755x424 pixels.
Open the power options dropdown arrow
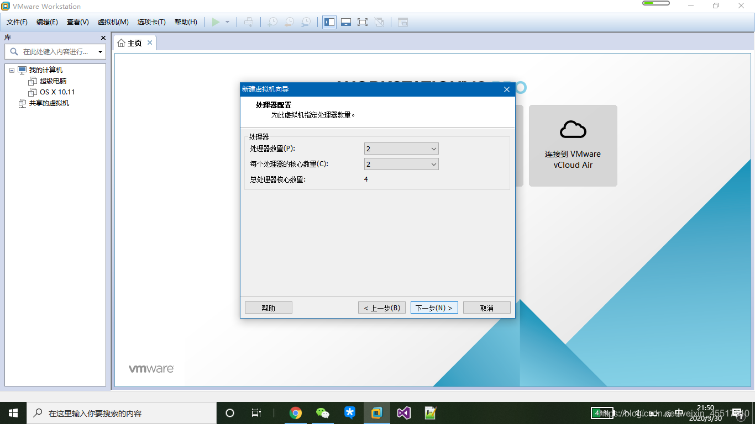click(227, 22)
